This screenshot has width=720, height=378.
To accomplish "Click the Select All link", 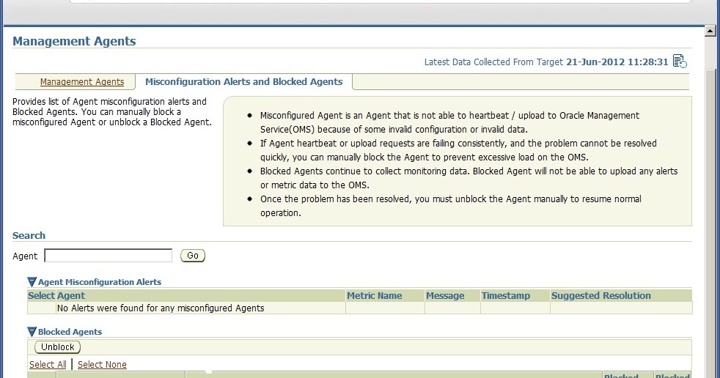I will tap(48, 364).
